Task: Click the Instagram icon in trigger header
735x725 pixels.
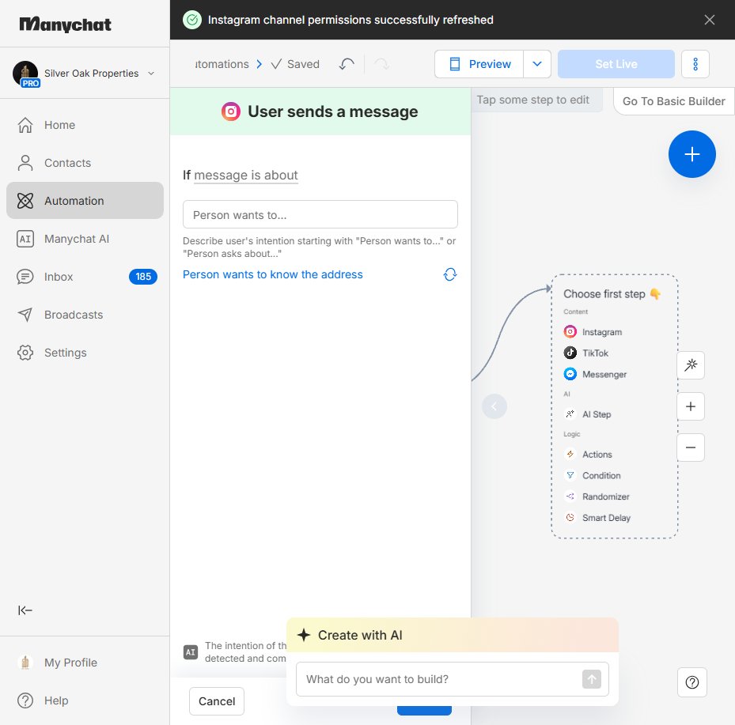Action: pyautogui.click(x=230, y=111)
